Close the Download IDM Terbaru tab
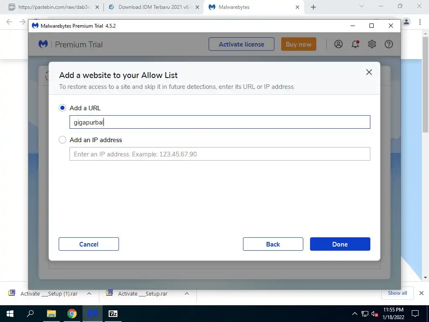This screenshot has width=429, height=322. coord(197,8)
